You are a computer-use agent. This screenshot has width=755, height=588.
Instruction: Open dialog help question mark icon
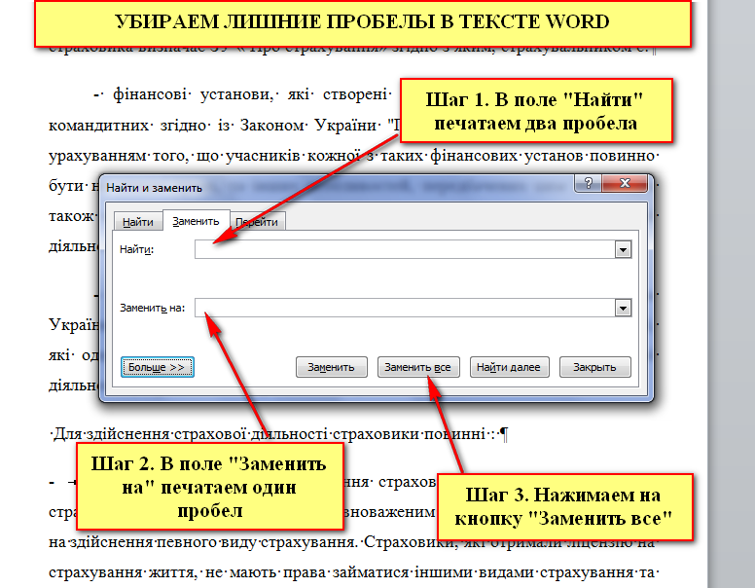[x=588, y=183]
